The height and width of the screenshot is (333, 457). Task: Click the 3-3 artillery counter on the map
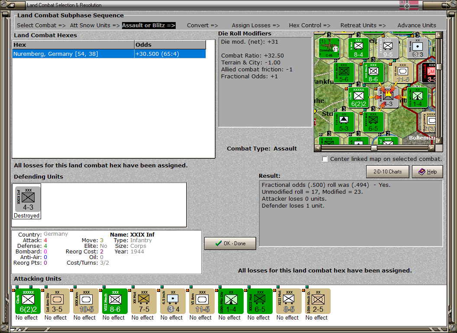pos(417,48)
